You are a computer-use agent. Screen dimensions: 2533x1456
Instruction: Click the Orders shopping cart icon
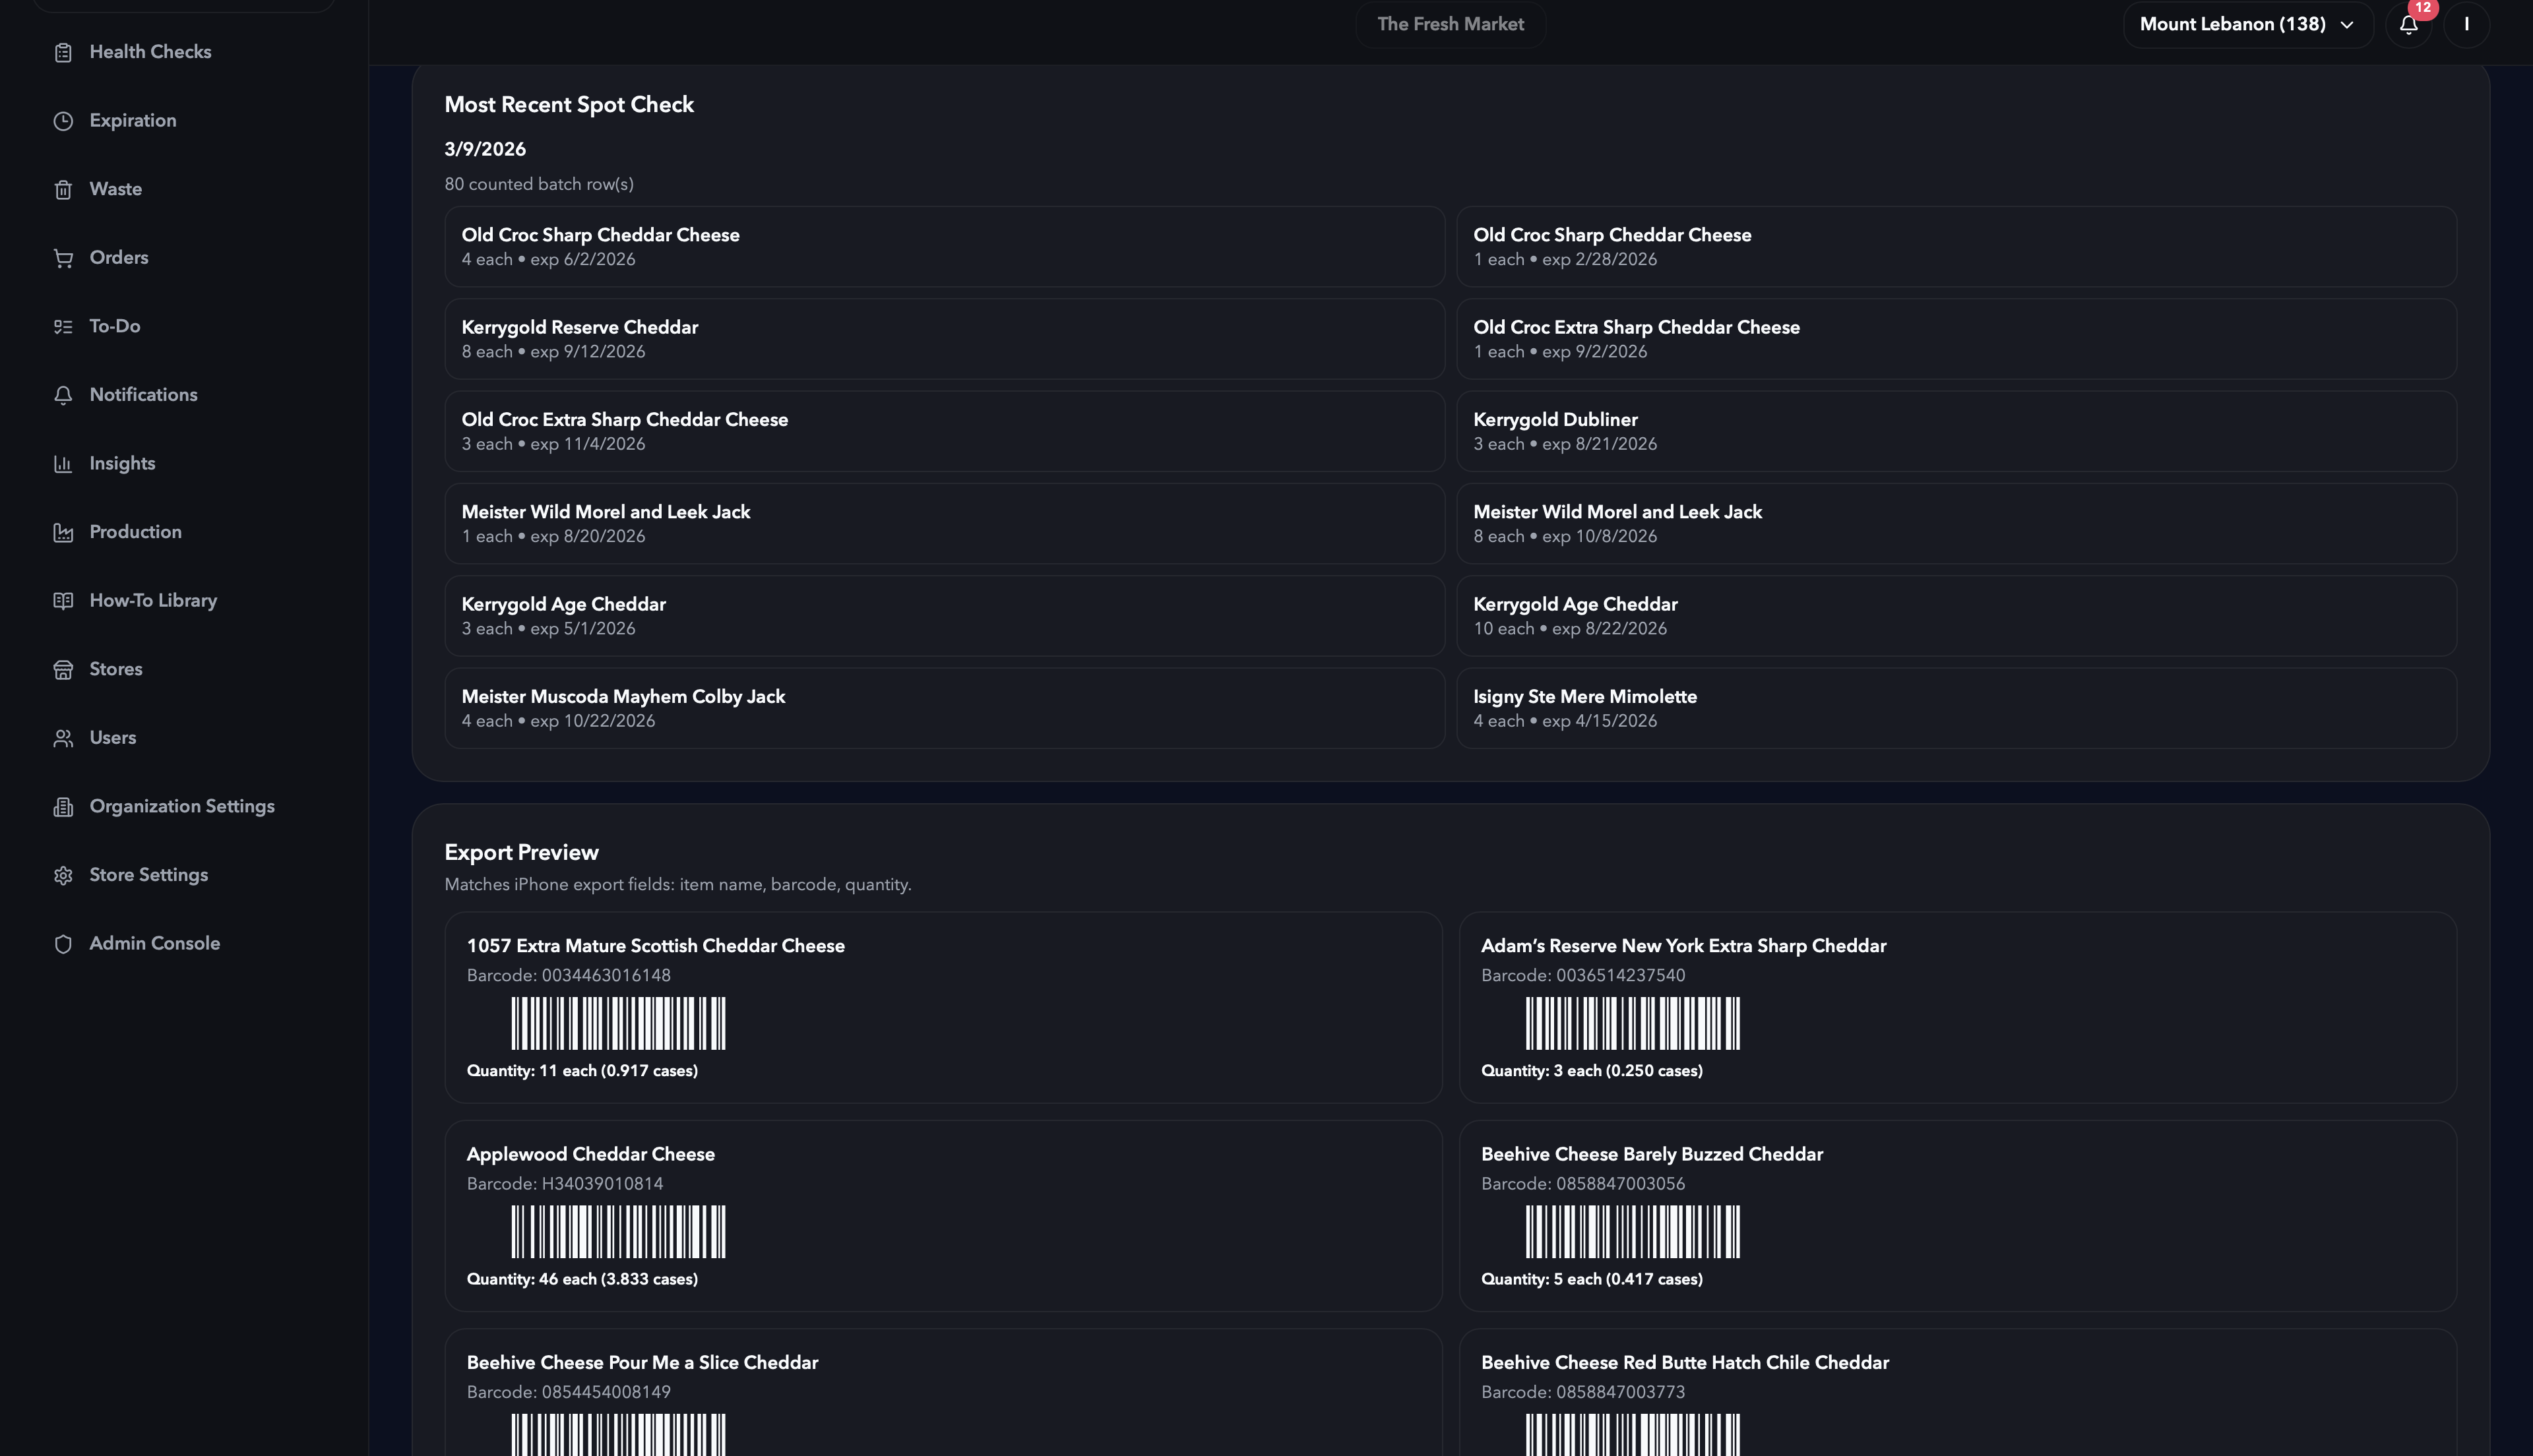(63, 258)
